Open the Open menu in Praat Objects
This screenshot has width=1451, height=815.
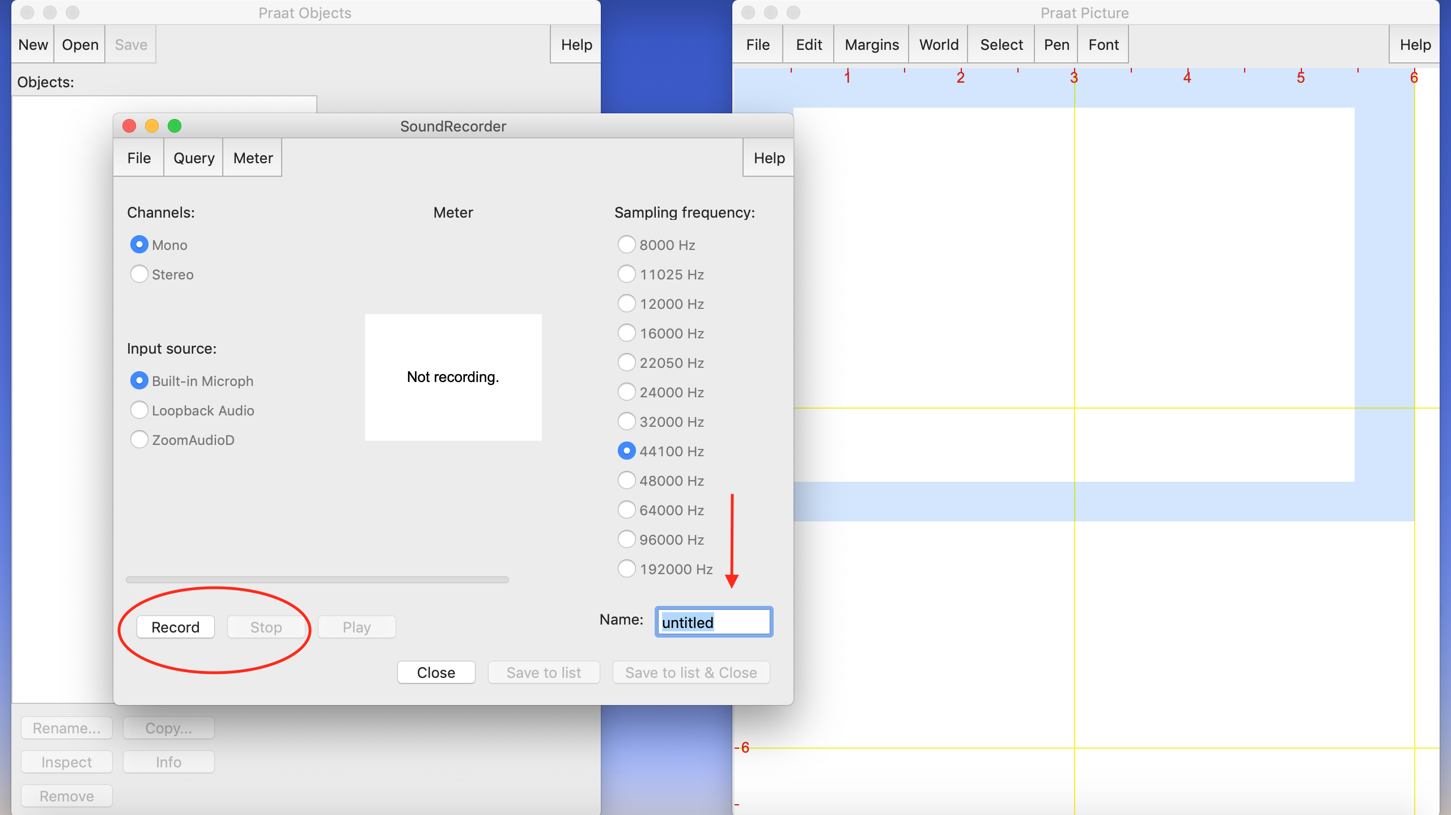[x=80, y=45]
